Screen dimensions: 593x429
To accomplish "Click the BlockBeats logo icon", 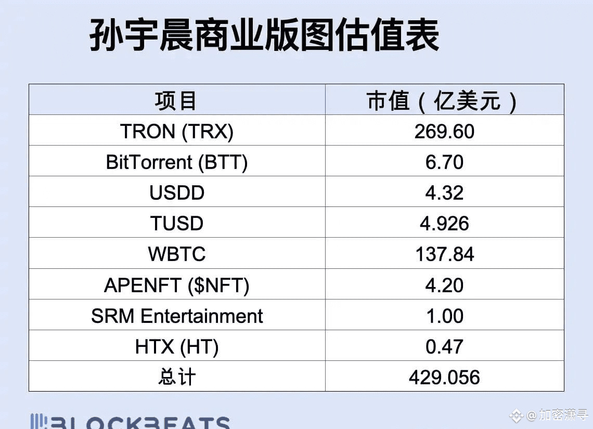I will (39, 422).
